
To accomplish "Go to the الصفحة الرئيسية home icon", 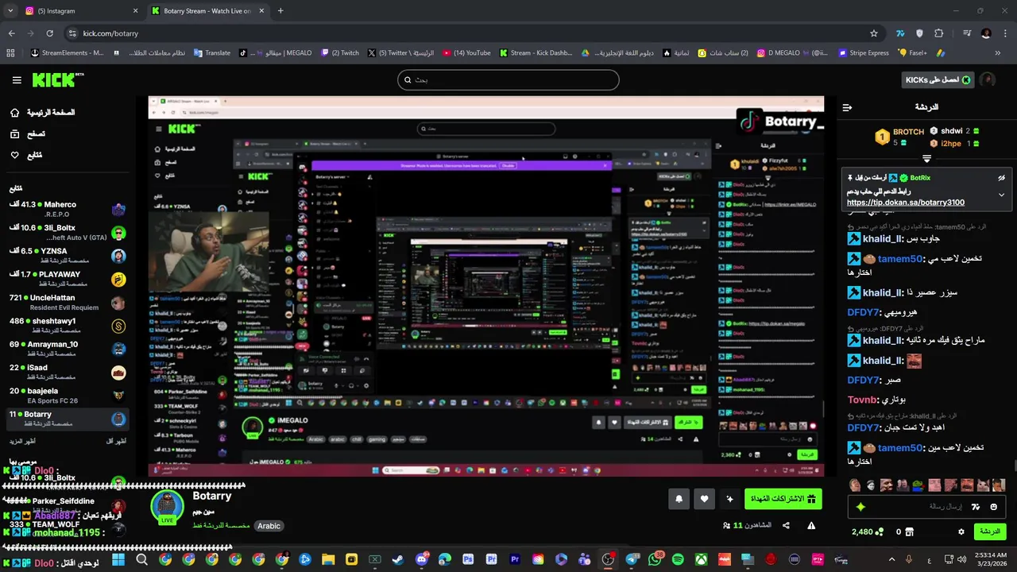I will (x=14, y=113).
